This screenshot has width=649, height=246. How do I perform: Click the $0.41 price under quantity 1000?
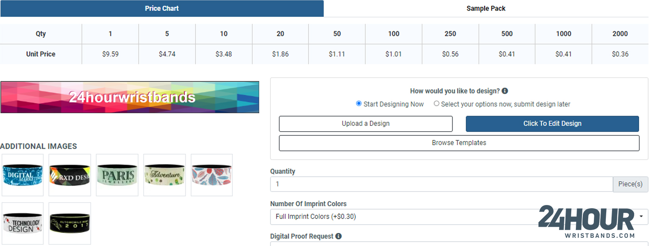coord(564,54)
